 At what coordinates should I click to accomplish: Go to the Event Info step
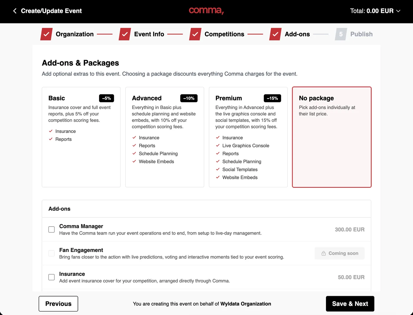point(149,34)
